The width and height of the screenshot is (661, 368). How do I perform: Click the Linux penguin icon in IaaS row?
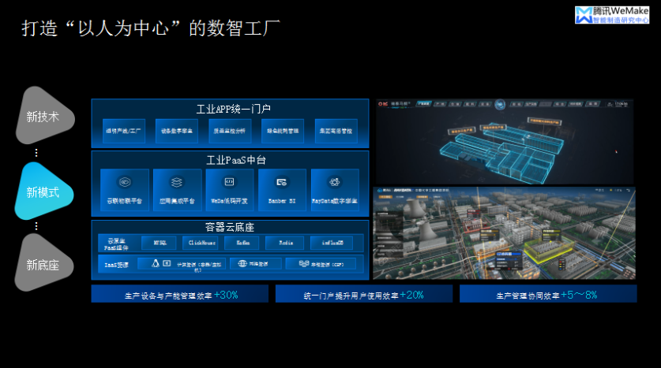[155, 263]
